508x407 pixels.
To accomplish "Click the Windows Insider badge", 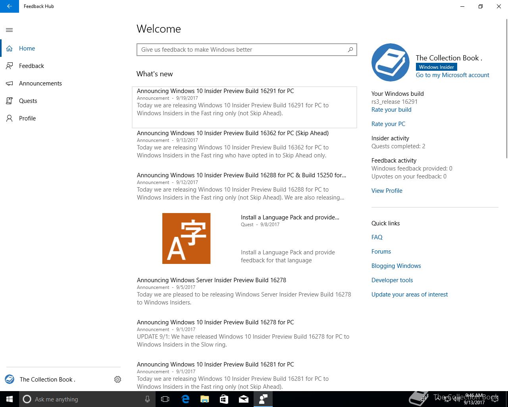I will click(436, 67).
